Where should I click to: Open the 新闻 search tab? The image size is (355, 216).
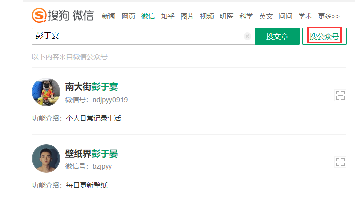(x=109, y=16)
